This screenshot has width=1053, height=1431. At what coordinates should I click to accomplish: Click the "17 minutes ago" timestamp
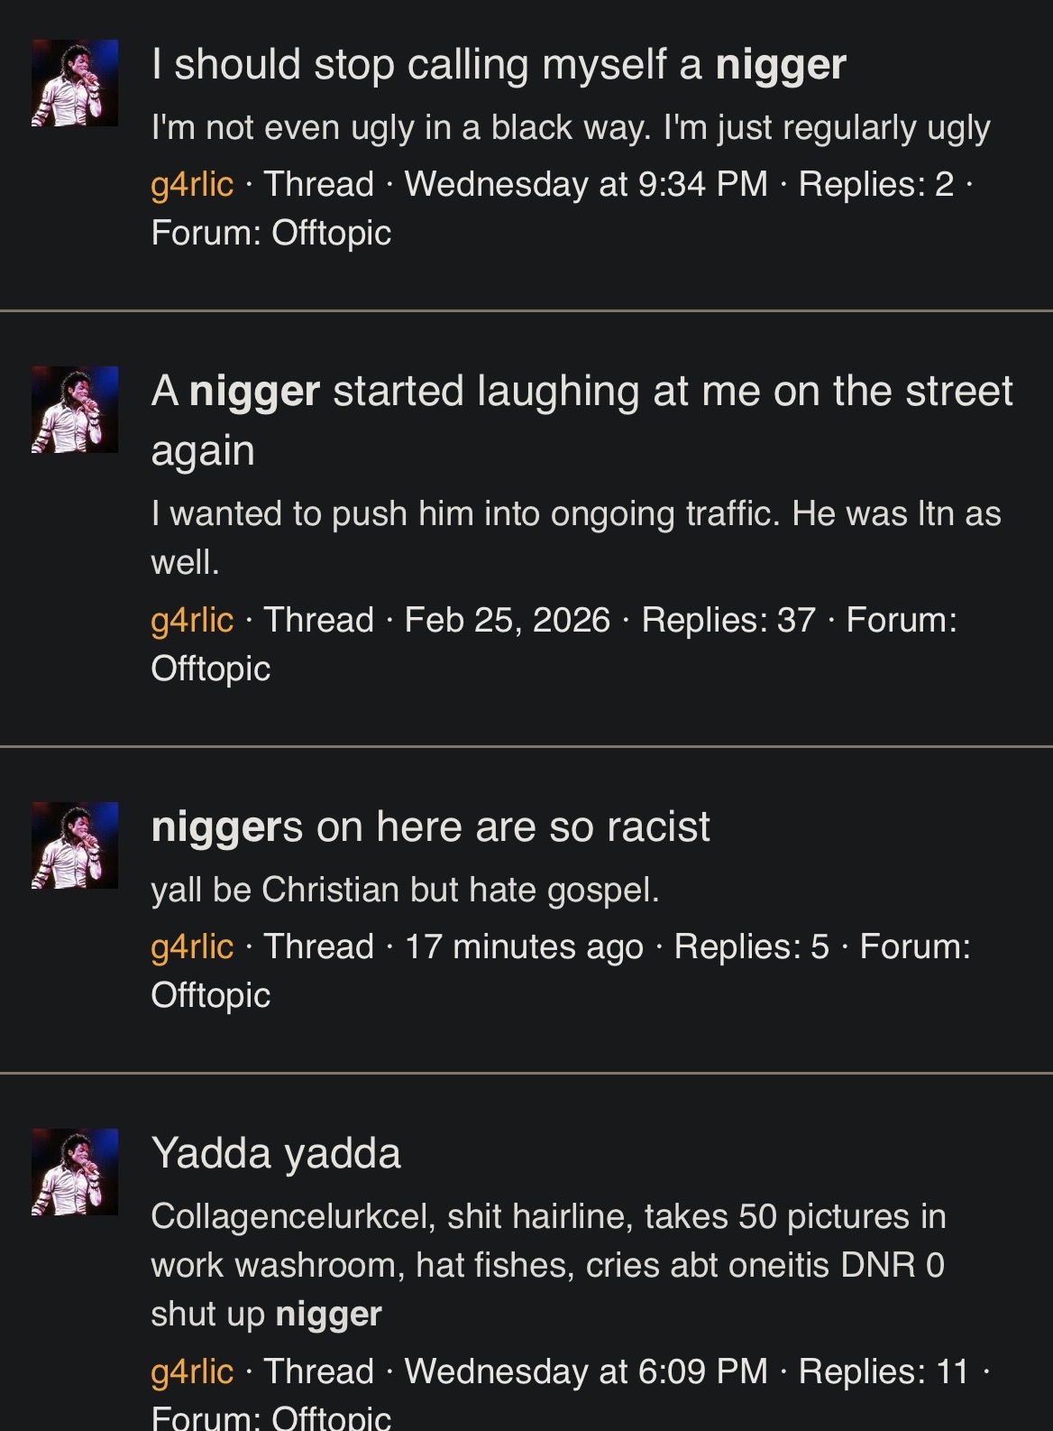524,946
